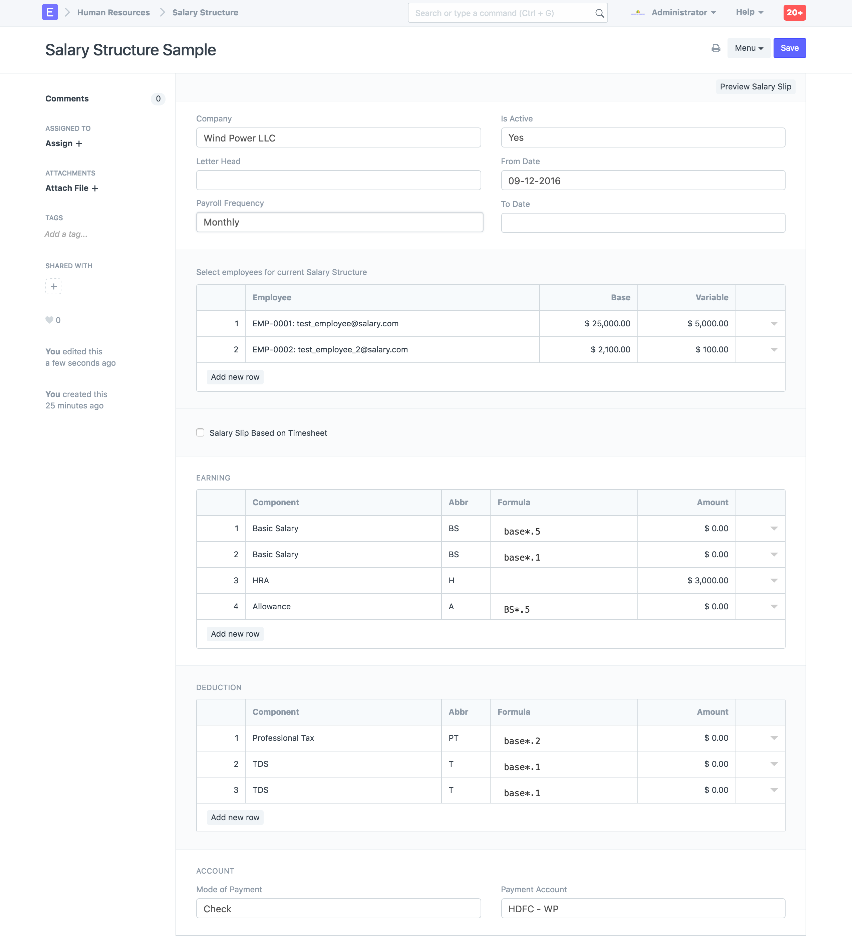852x942 pixels.
Task: Open Payroll Frequency Monthly select
Action: click(339, 223)
